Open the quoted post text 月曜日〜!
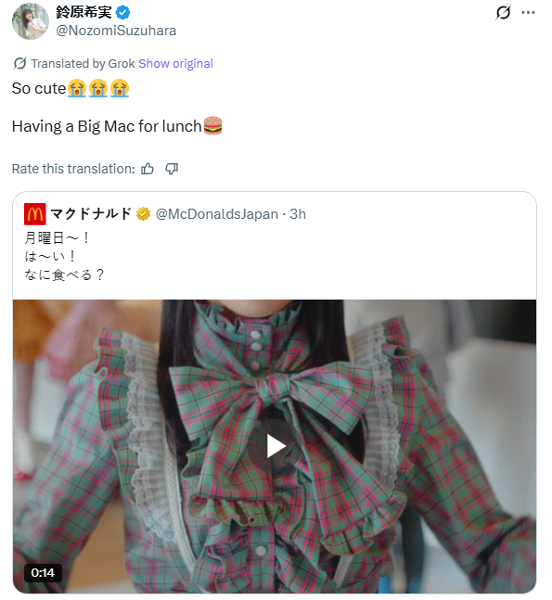Image resolution: width=552 pixels, height=600 pixels. tap(57, 238)
